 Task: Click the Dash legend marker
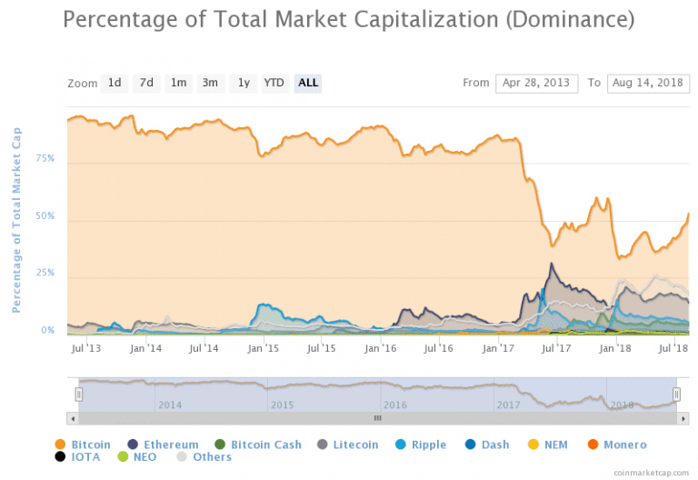click(471, 445)
